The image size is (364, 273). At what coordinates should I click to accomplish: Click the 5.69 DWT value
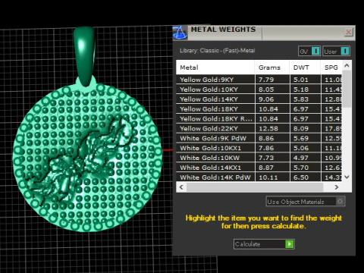[x=301, y=138]
